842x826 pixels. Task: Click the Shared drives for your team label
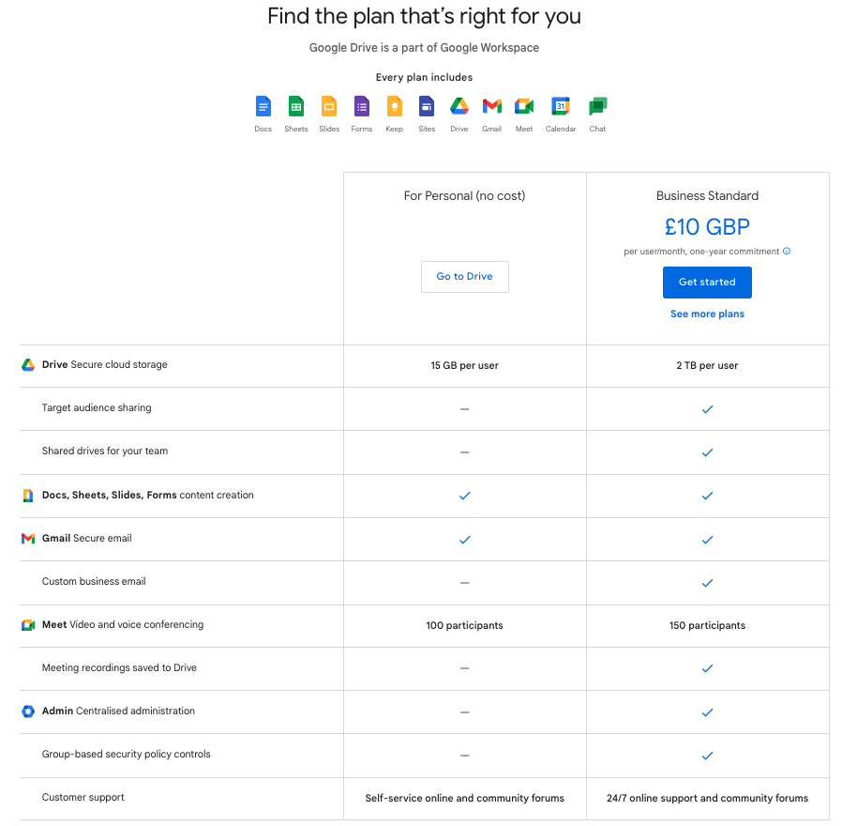[x=105, y=451]
